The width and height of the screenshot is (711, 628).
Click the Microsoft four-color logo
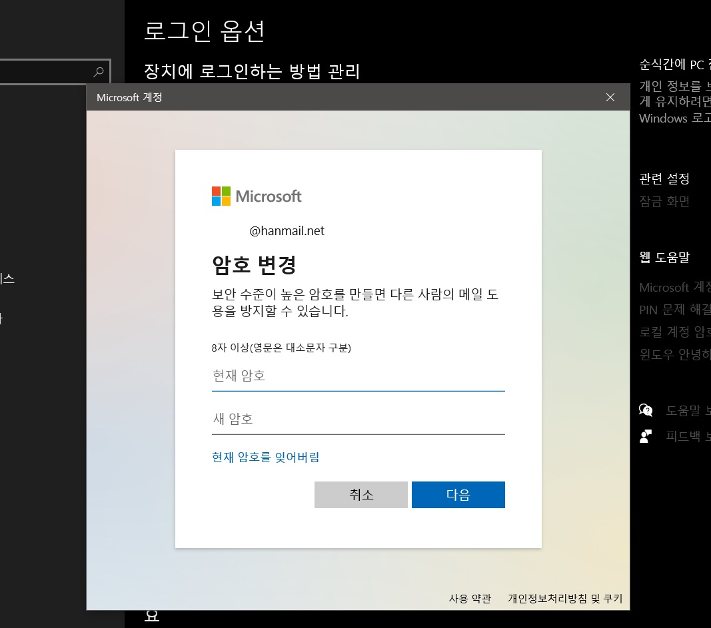[221, 196]
